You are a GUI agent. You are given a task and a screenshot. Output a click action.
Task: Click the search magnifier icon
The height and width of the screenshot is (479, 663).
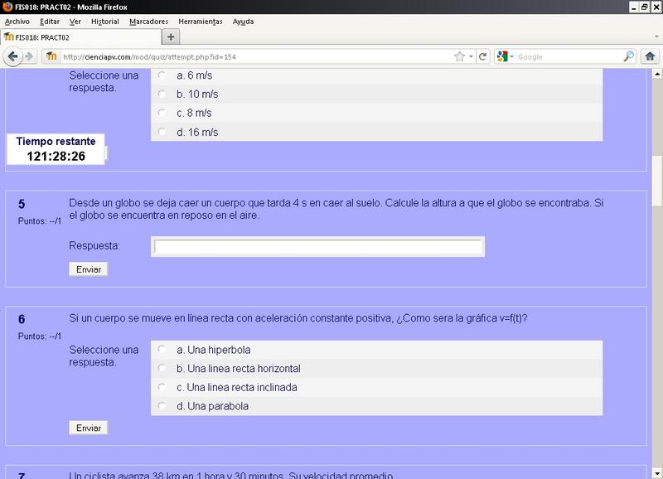click(628, 56)
